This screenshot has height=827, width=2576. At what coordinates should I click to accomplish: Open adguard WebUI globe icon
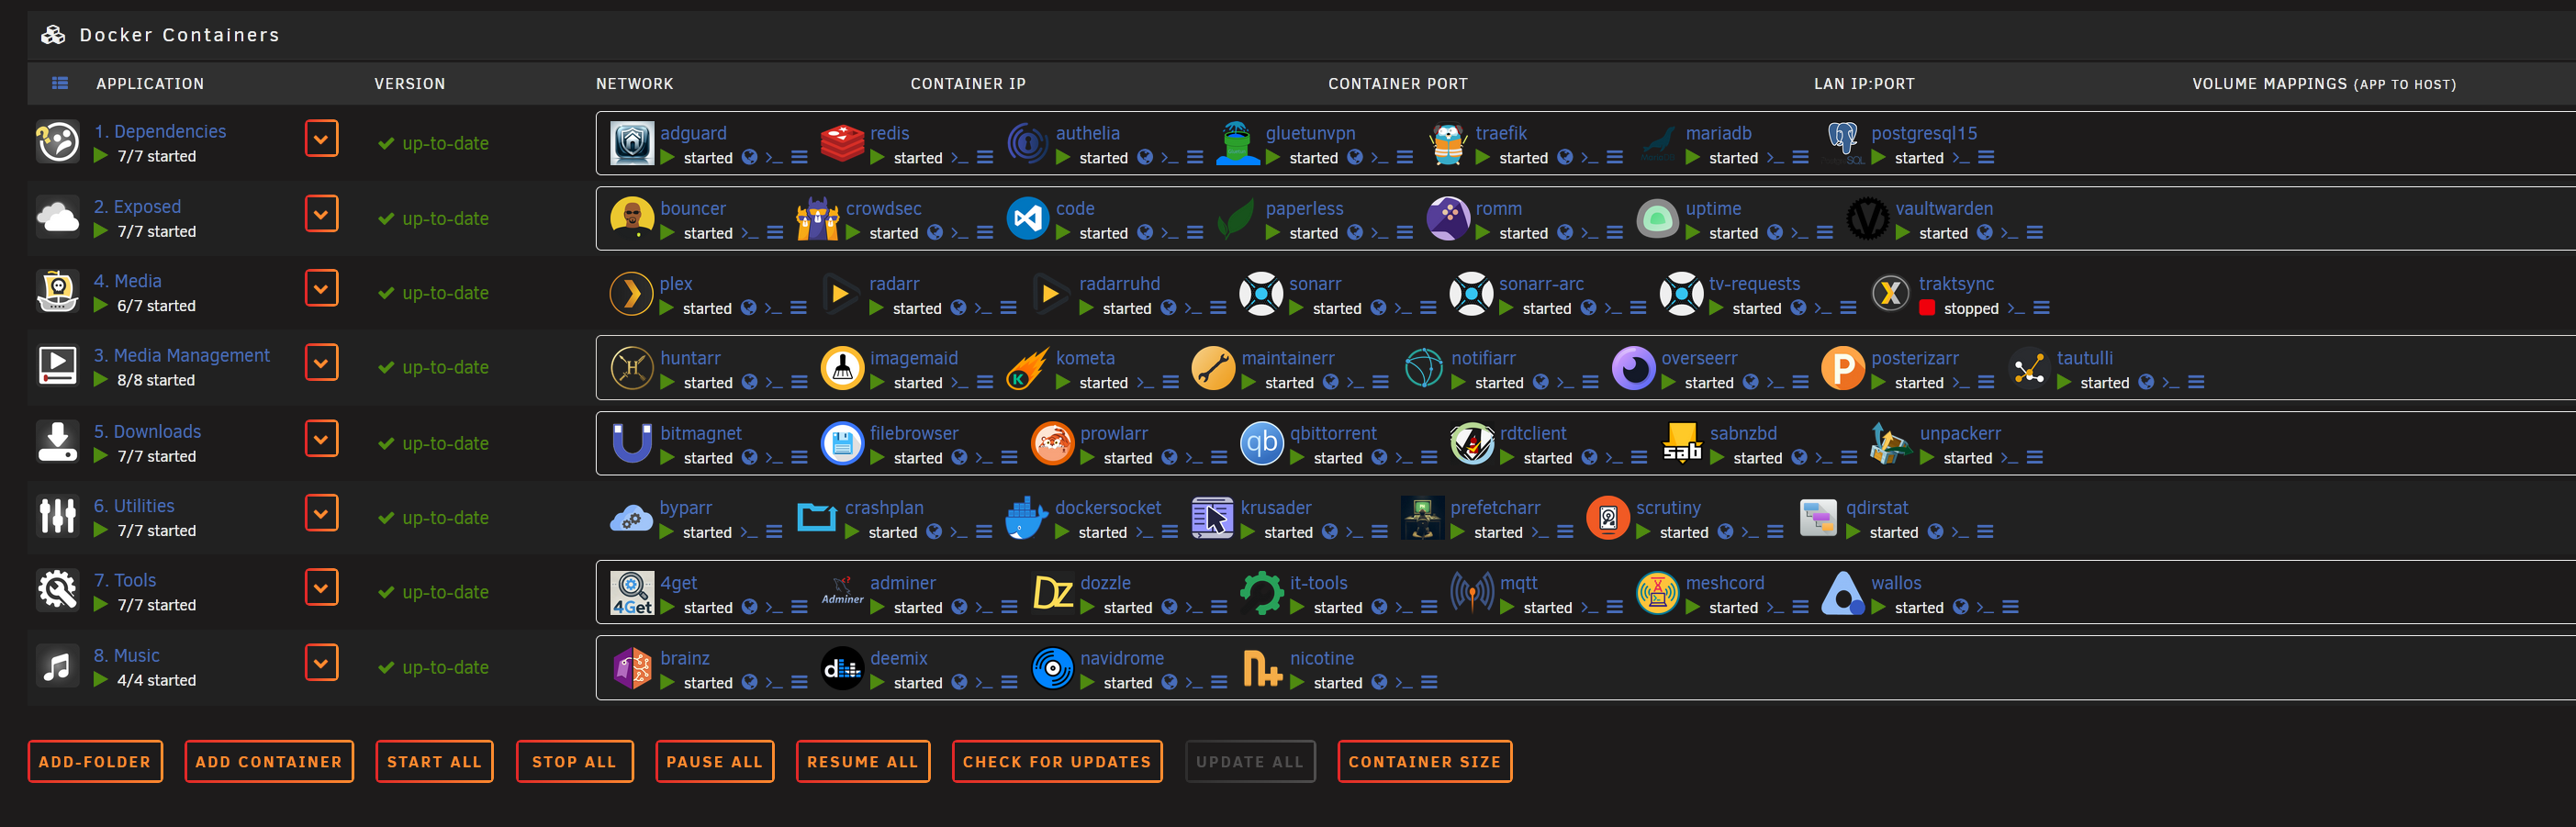[x=749, y=157]
